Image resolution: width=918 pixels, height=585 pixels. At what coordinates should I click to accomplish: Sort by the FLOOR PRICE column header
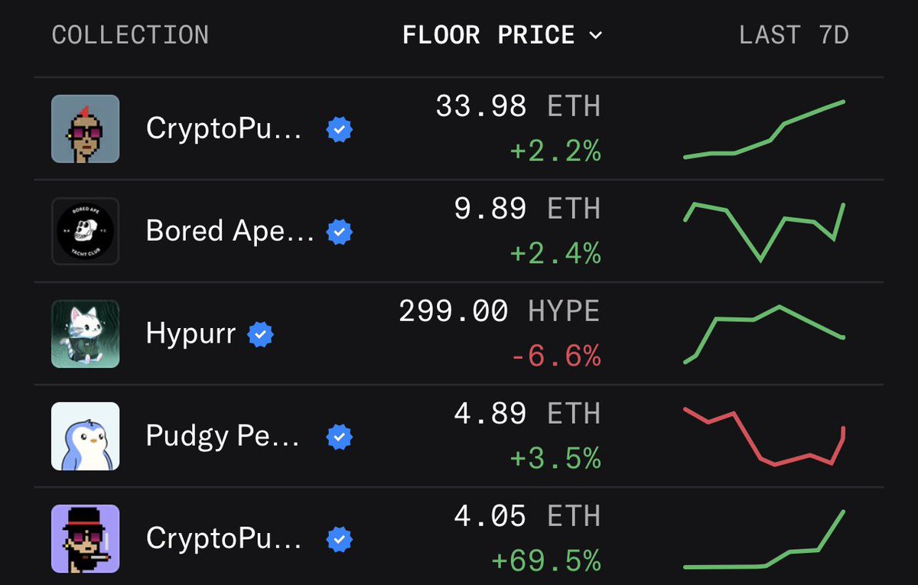[x=489, y=35]
